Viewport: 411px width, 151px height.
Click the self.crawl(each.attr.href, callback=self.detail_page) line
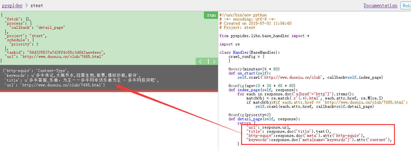315,106
